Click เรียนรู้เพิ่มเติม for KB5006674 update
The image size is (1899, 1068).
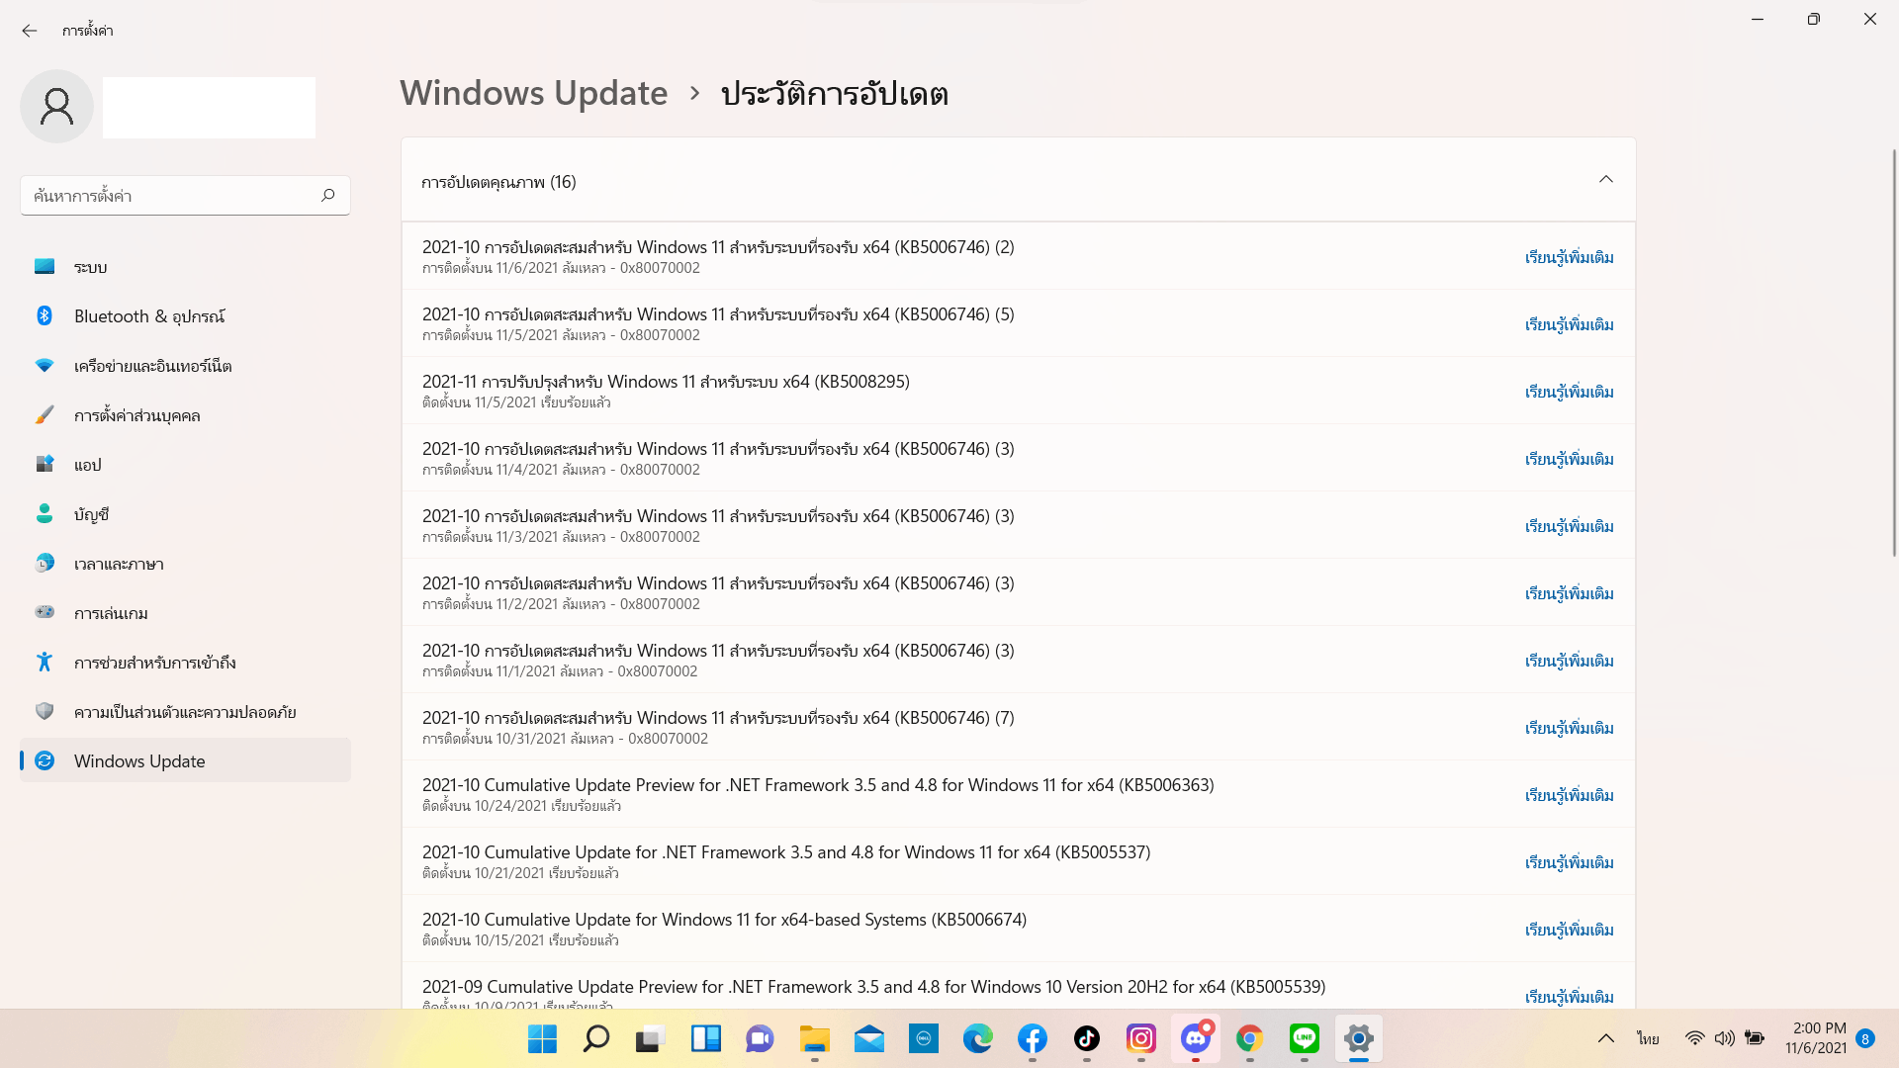[1569, 930]
